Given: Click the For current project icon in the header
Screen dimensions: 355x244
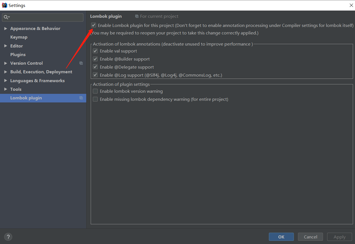Looking at the screenshot, I should [137, 16].
